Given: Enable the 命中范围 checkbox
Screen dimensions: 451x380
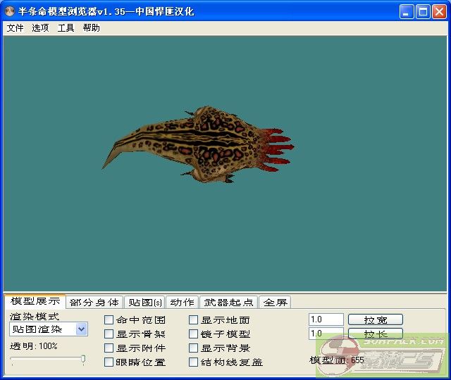Looking at the screenshot, I should [109, 320].
